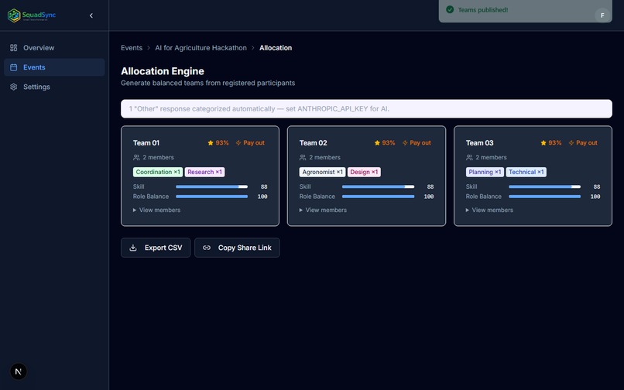Viewport: 624px width, 390px height.
Task: Open the Overview page in sidebar
Action: (x=54, y=48)
